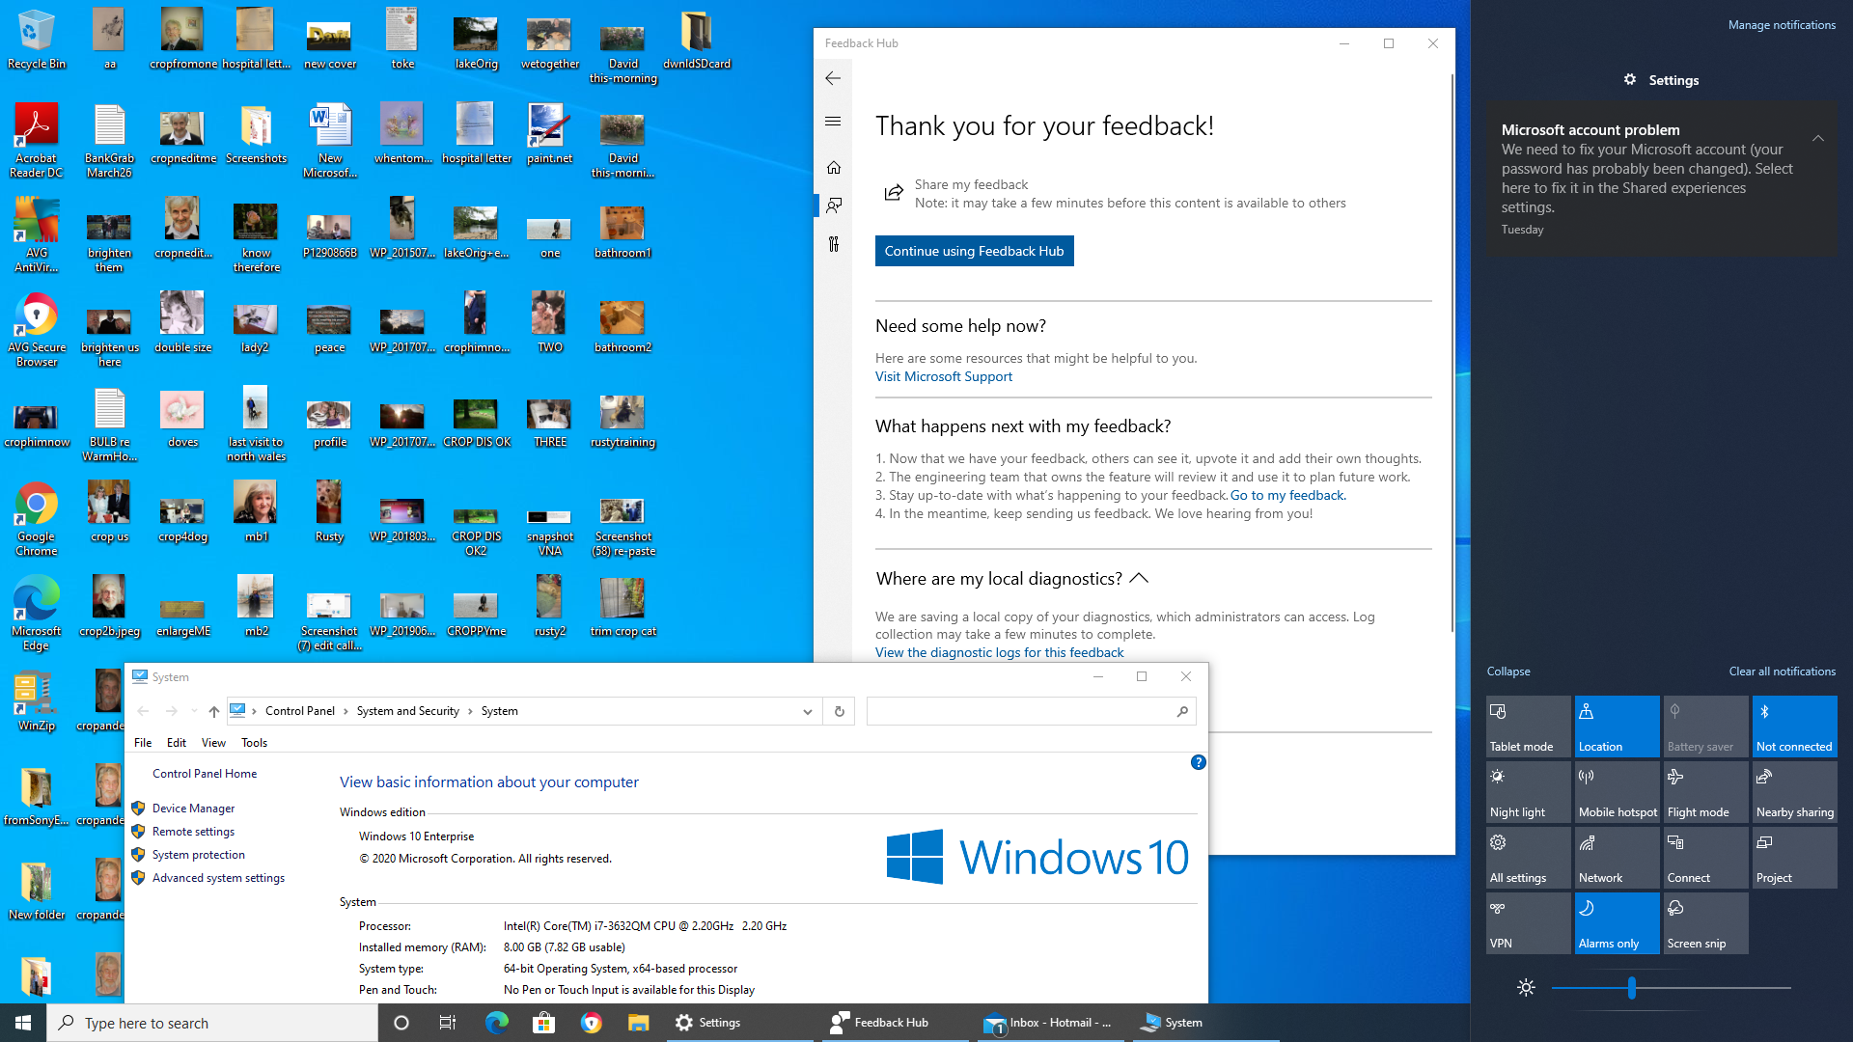Open File menu in System window

point(143,742)
